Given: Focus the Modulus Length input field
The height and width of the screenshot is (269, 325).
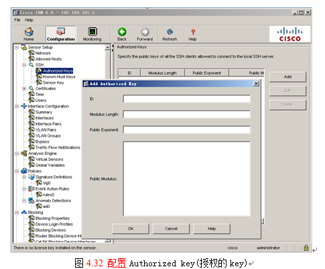Looking at the screenshot, I should point(186,115).
